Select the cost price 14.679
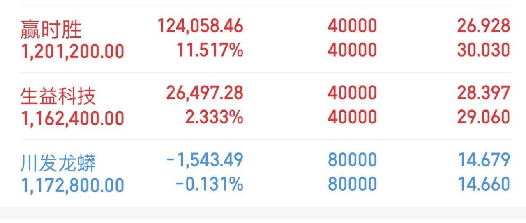Image resolution: width=526 pixels, height=223 pixels. pos(484,160)
